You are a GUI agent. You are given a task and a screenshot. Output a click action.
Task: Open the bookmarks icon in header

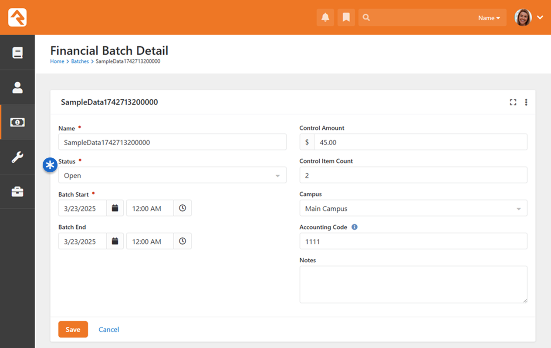[x=346, y=17]
